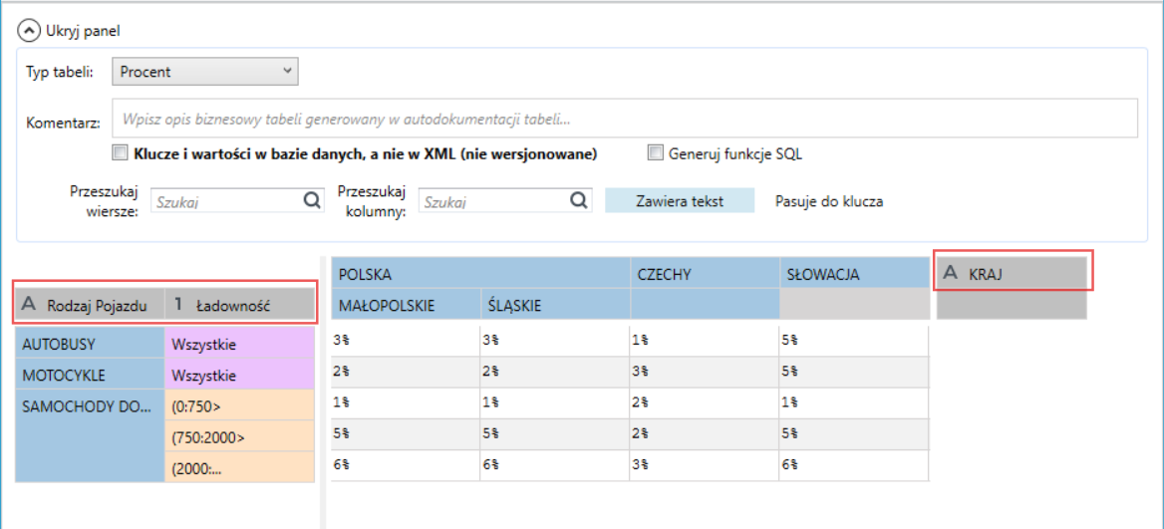The height and width of the screenshot is (529, 1164).
Task: Click AUTOBUSY CZECHY value 1%
Action: (705, 341)
